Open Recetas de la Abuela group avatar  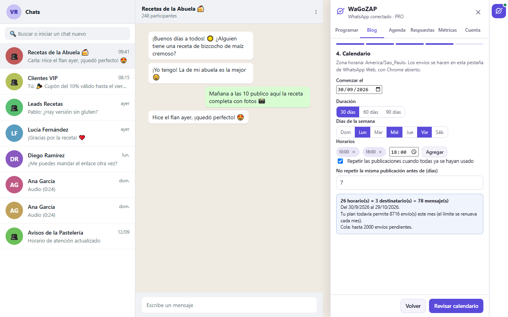click(14, 56)
